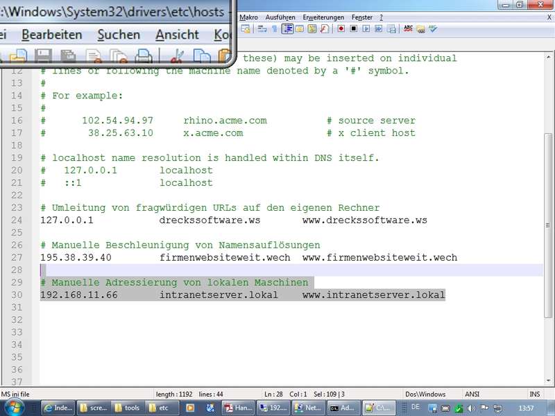Open the Ansicht menu in the magnified view
This screenshot has height=416, width=555.
[177, 35]
